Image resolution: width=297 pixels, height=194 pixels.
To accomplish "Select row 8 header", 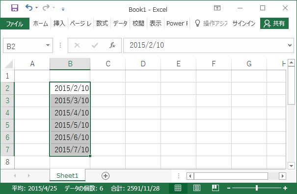I will [x=7, y=162].
